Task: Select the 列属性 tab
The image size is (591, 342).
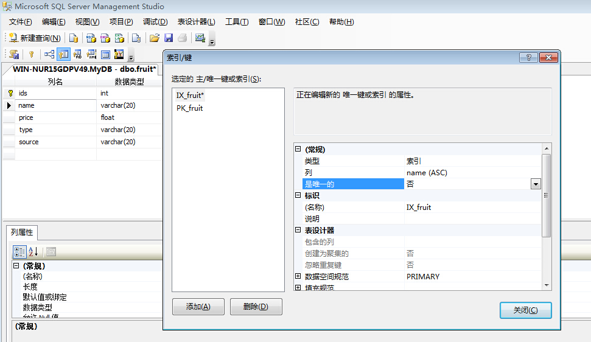Action: pyautogui.click(x=22, y=232)
